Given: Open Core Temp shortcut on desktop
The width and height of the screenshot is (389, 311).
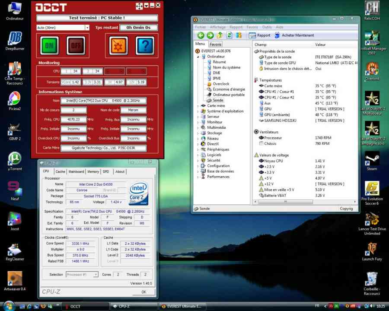Looking at the screenshot, I should (14, 73).
